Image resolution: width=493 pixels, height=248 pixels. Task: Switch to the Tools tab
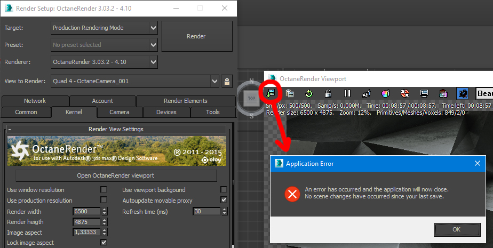pyautogui.click(x=213, y=112)
